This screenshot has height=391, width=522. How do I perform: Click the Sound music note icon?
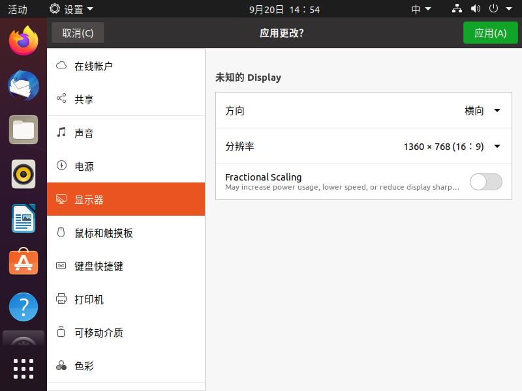point(61,132)
